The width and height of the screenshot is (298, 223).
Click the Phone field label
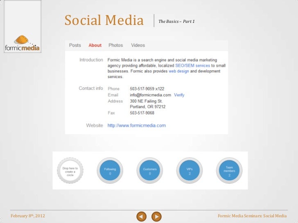113,89
